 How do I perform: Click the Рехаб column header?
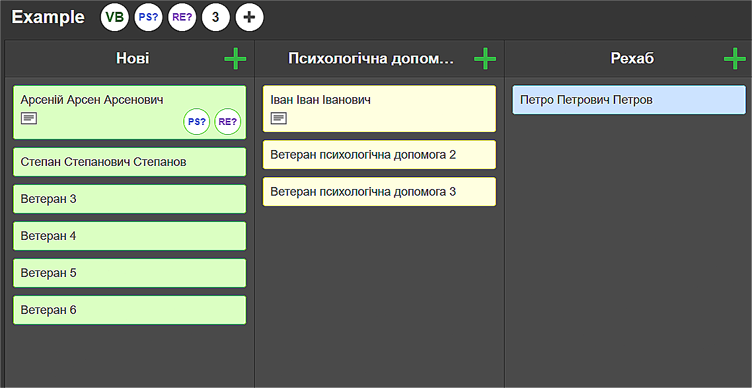coord(632,58)
